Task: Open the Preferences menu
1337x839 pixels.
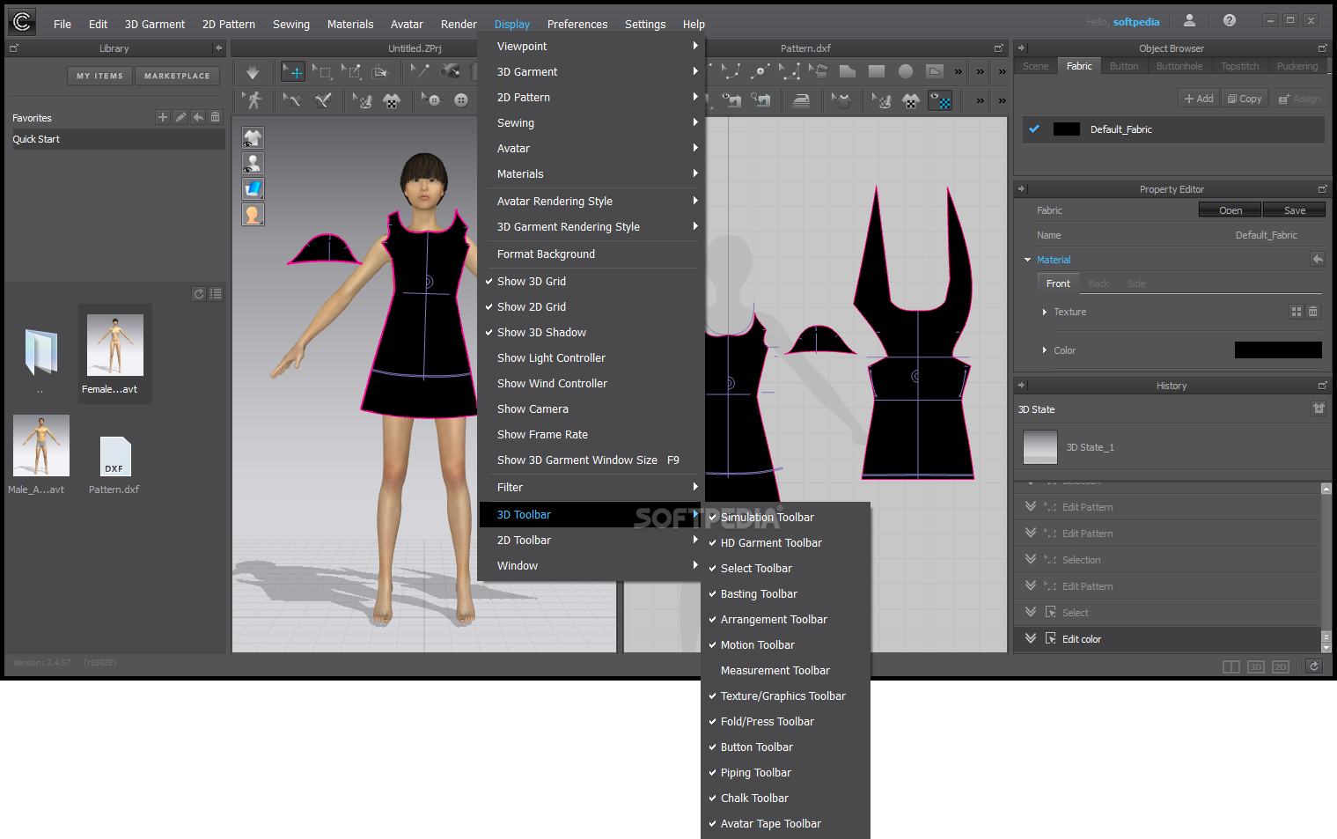Action: [x=577, y=25]
